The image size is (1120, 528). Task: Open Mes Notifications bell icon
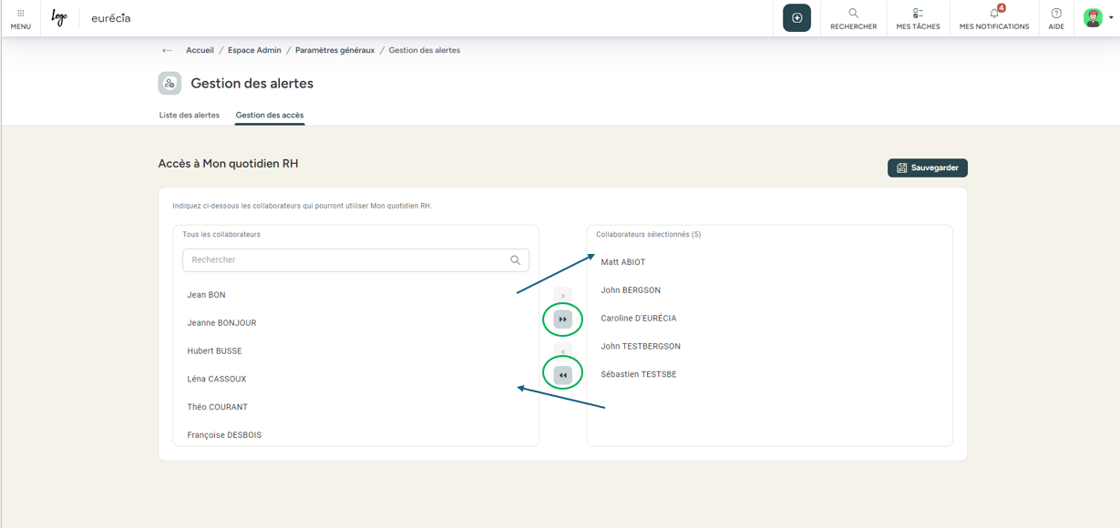coord(994,14)
